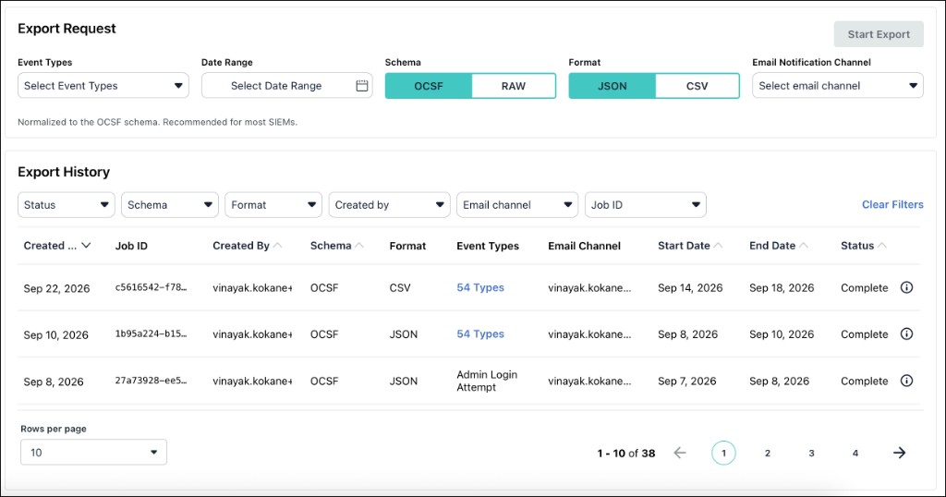Click the Start Export button
The height and width of the screenshot is (497, 946).
(x=879, y=34)
